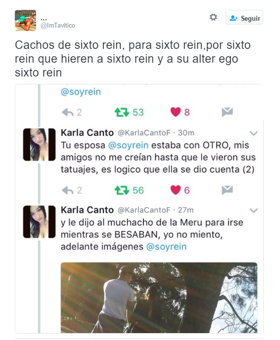Viewport: 280px width, 340px height.
Task: Expand the 27m tweet chevron menu
Action: click(253, 210)
